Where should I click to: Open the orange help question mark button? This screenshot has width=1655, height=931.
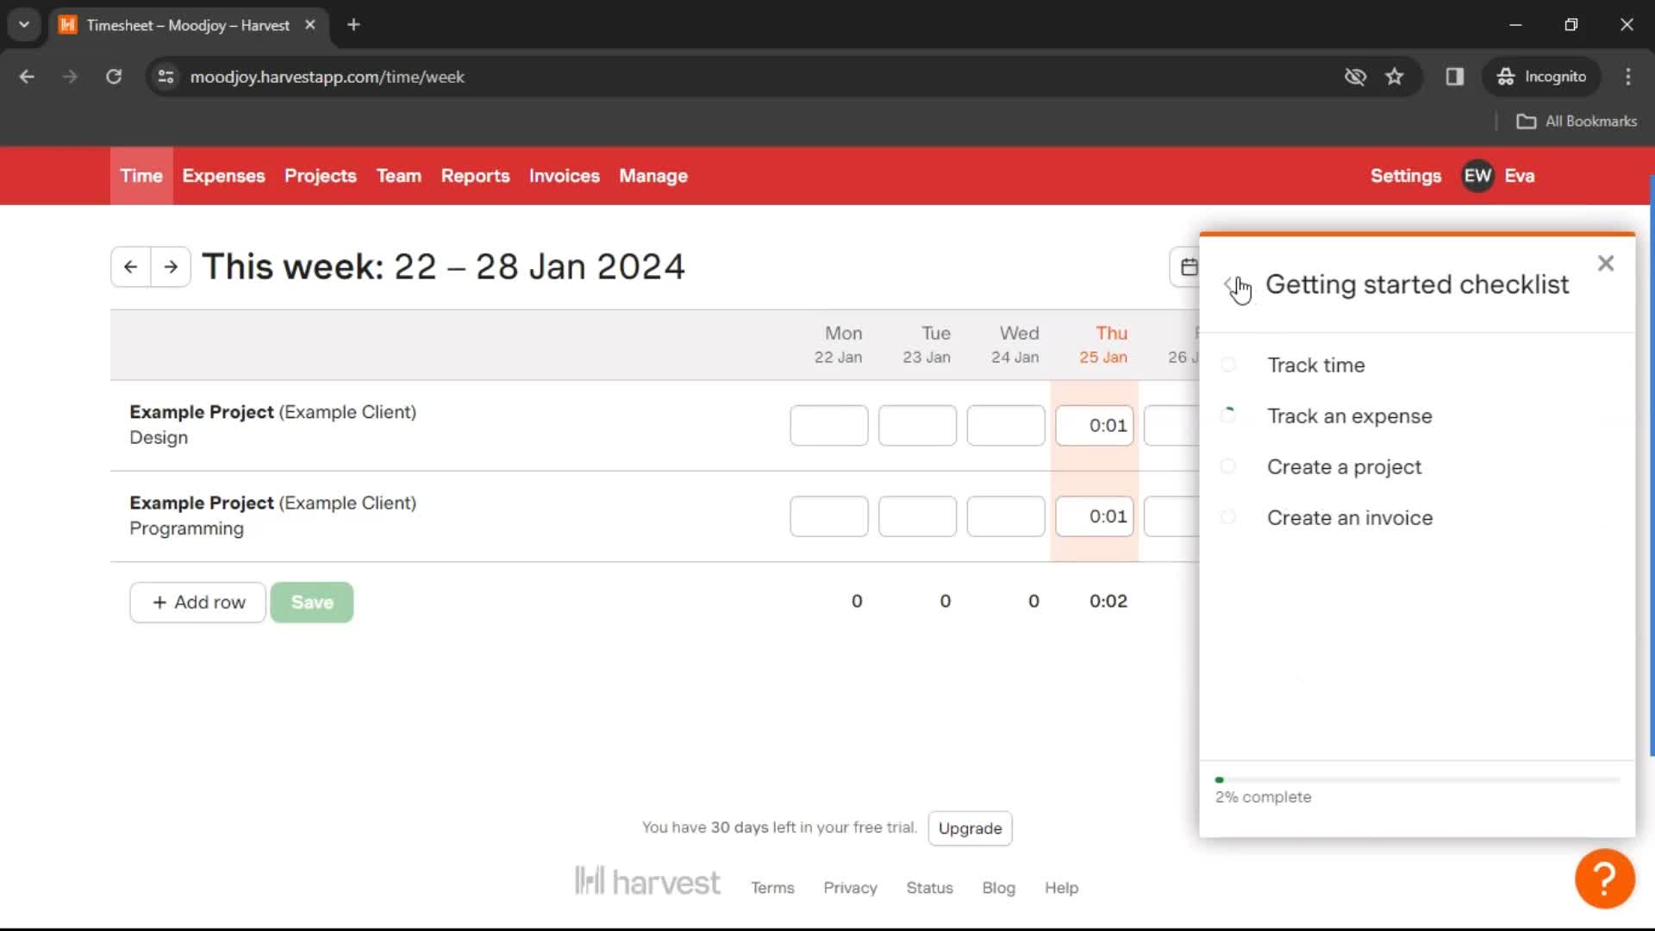click(1604, 878)
